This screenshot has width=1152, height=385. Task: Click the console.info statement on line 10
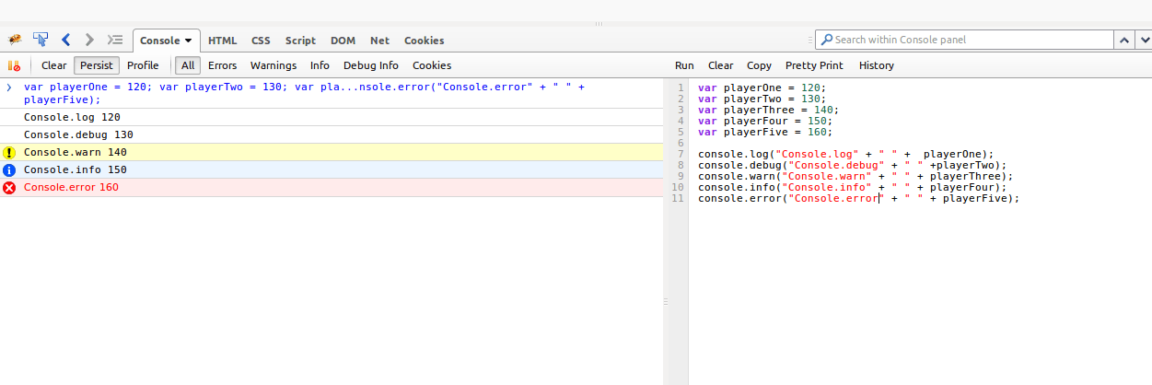click(853, 187)
